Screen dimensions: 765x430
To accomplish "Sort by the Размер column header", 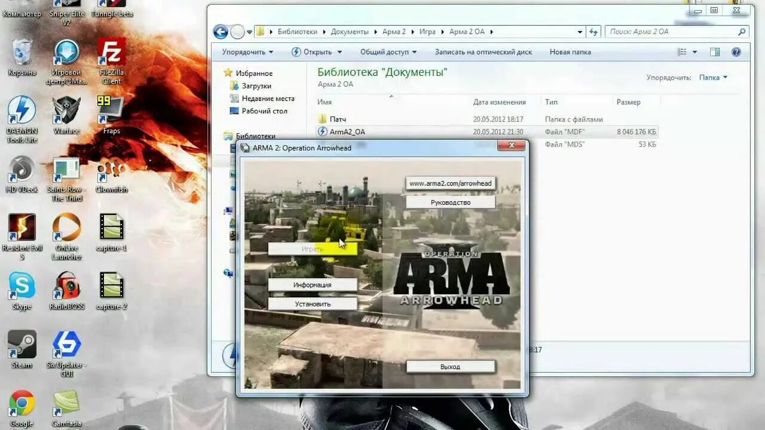I will click(x=629, y=102).
